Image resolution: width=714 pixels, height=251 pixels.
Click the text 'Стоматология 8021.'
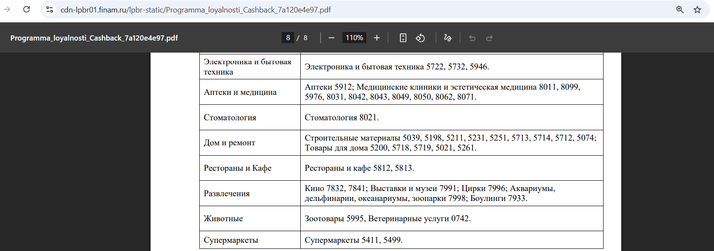(x=342, y=117)
